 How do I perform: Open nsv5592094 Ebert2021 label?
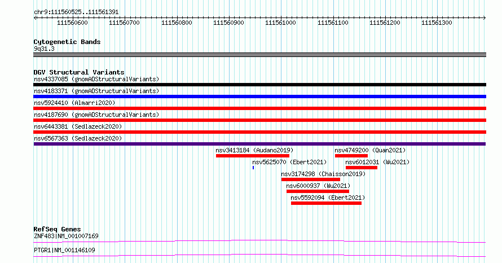(328, 198)
